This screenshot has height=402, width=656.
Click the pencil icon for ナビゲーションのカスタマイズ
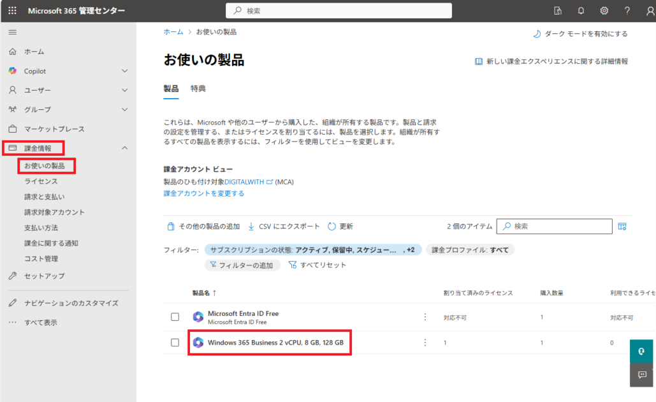pos(13,302)
